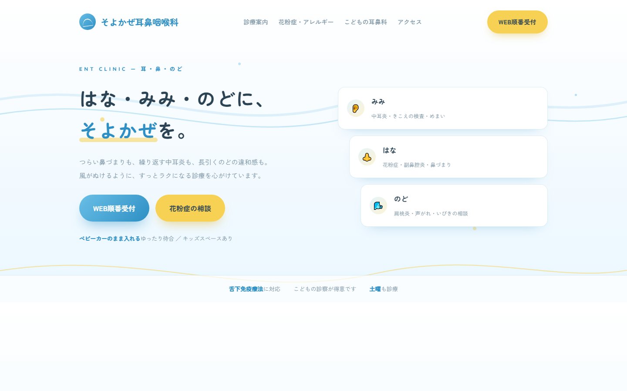This screenshot has width=627, height=391.
Task: Click the highlighted そよかぜ word in the headline
Action: 118,130
